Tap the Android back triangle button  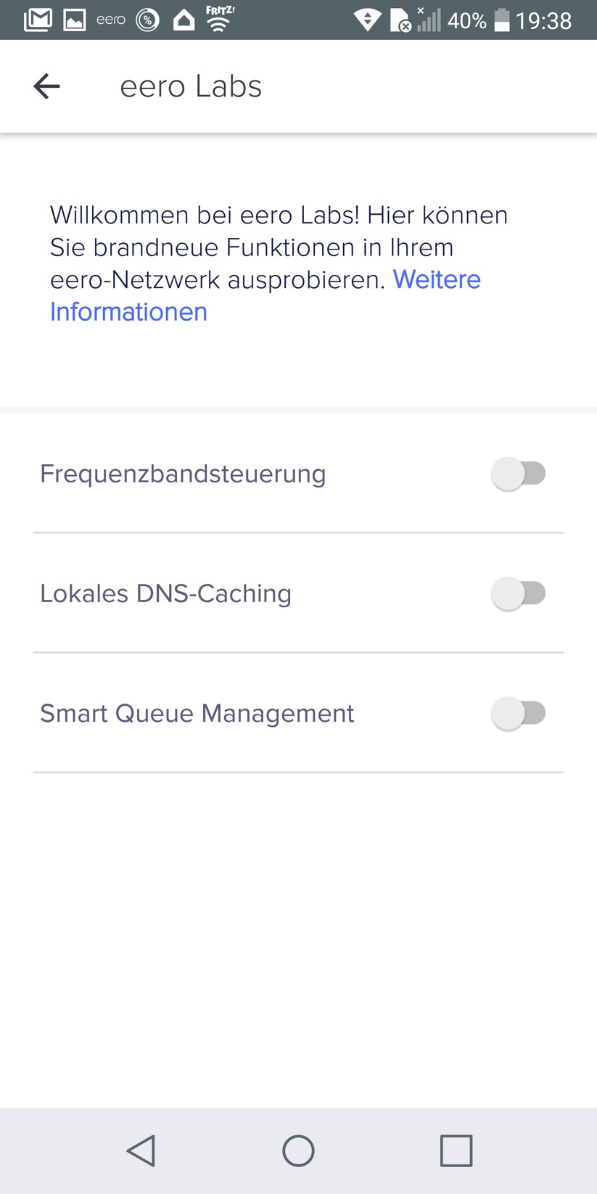pyautogui.click(x=141, y=1150)
